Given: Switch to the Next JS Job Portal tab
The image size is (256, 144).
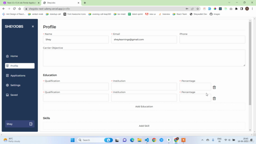Looking at the screenshot, I should pos(21,3).
